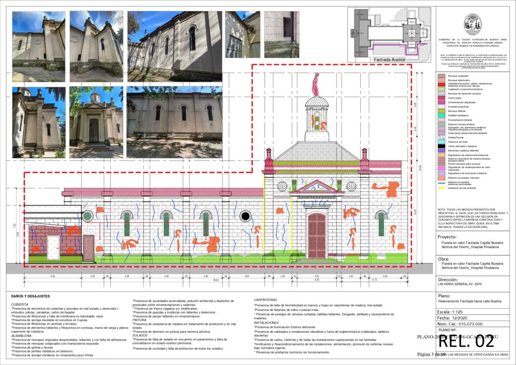Select the Instalación pluvial existente yellow swatch

(440, 188)
